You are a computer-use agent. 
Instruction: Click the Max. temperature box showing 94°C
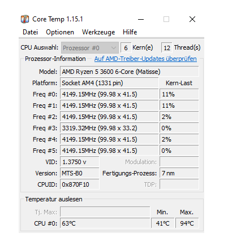(x=187, y=223)
